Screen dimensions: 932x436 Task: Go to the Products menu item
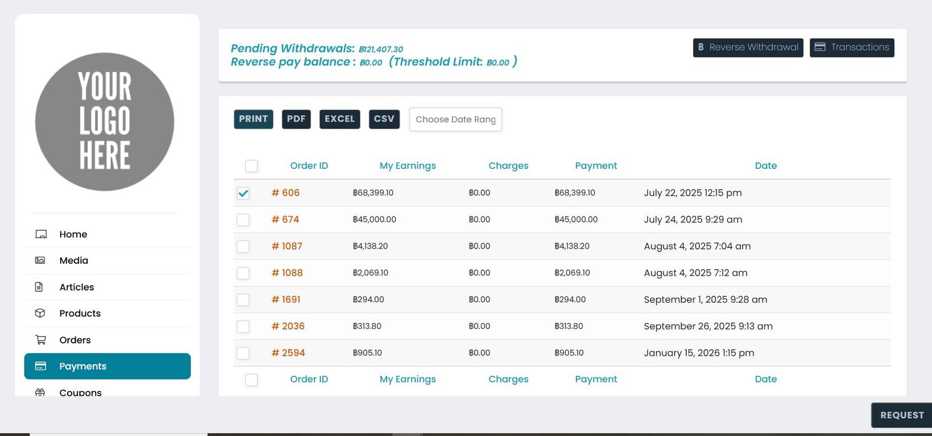point(80,313)
